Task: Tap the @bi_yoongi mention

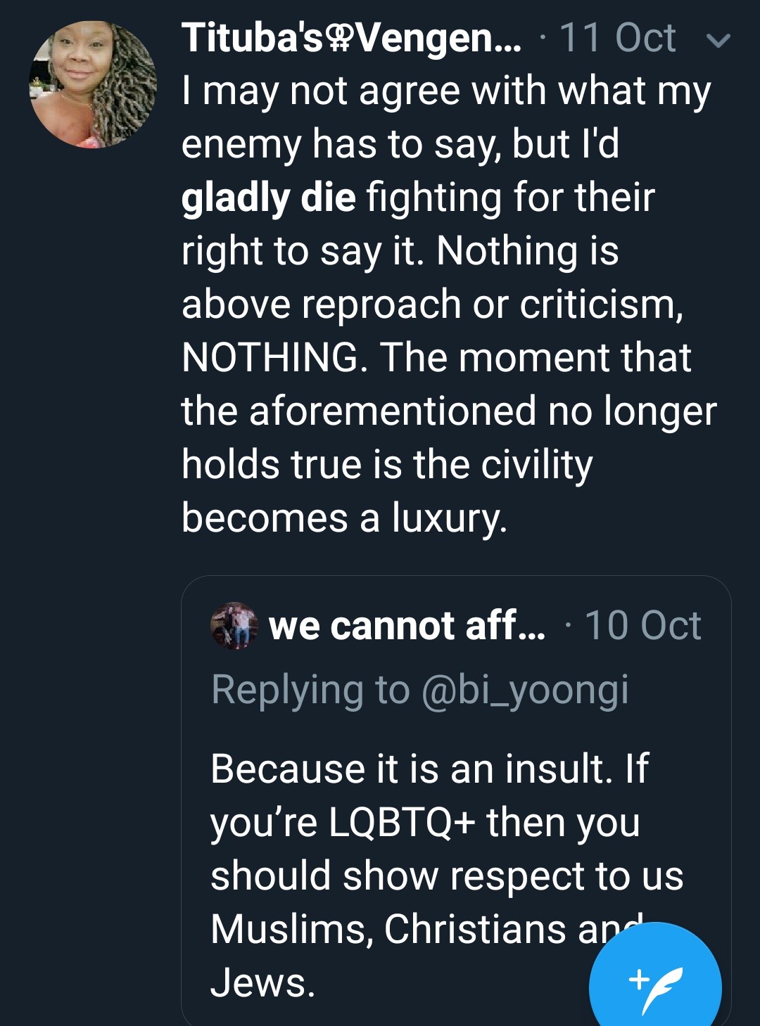Action: 525,689
